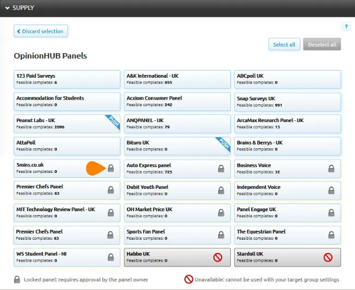Click lock icon on Business Voice panel

point(331,169)
